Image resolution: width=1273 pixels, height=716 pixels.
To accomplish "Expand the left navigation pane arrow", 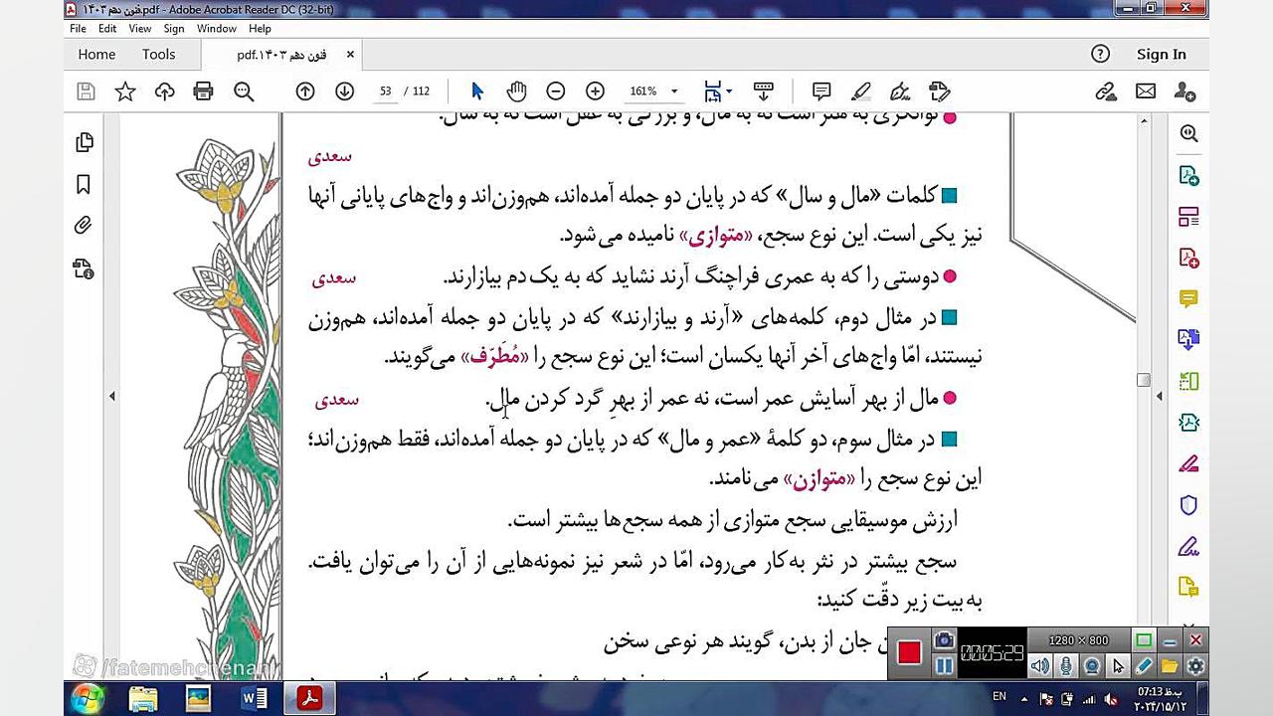I will tap(111, 396).
